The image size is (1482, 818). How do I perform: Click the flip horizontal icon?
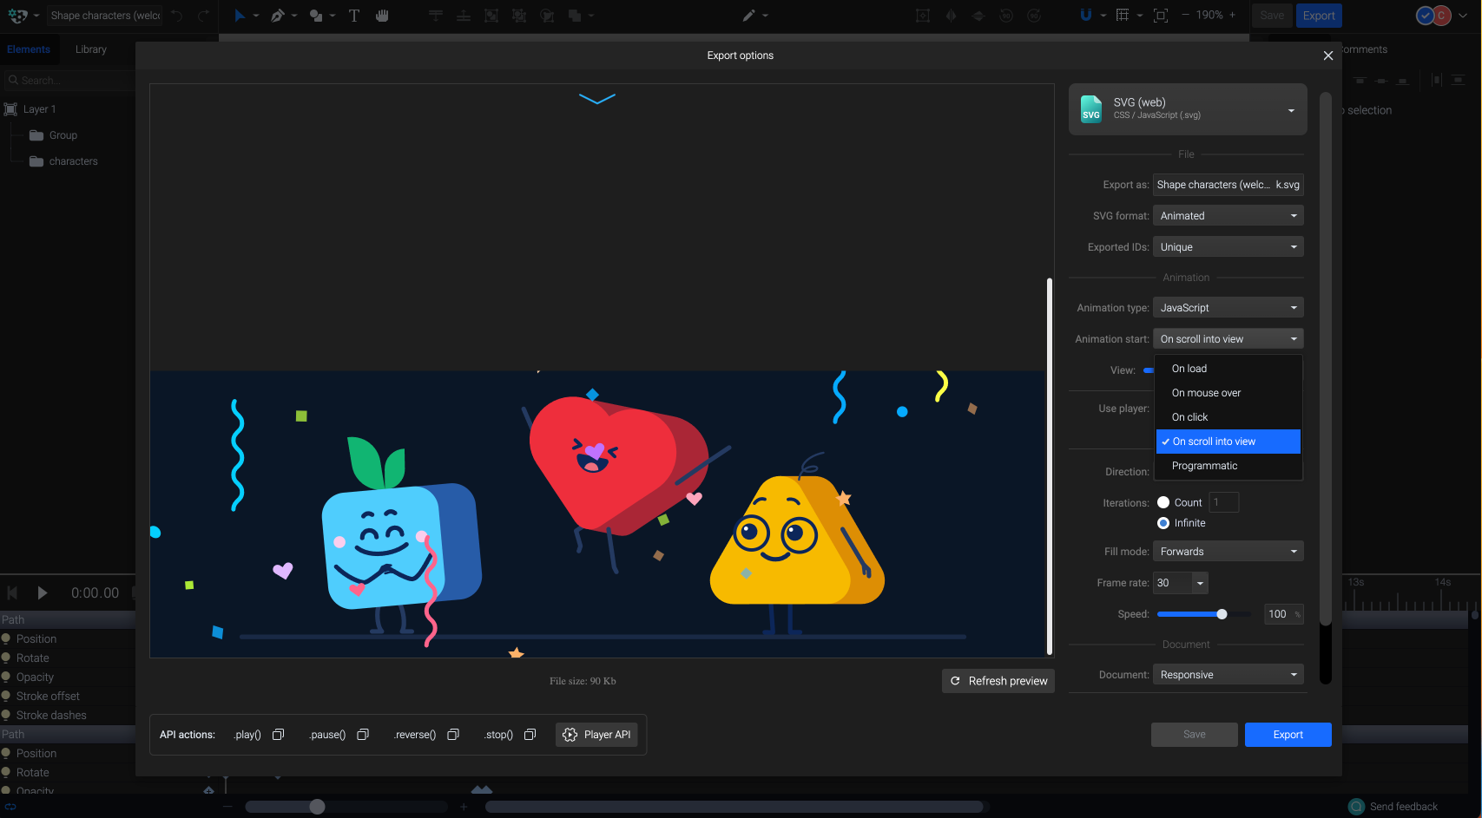951,15
